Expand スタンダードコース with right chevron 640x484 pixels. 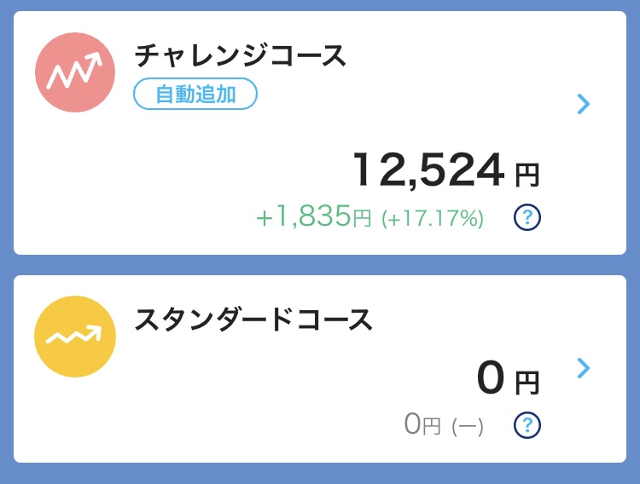click(584, 368)
